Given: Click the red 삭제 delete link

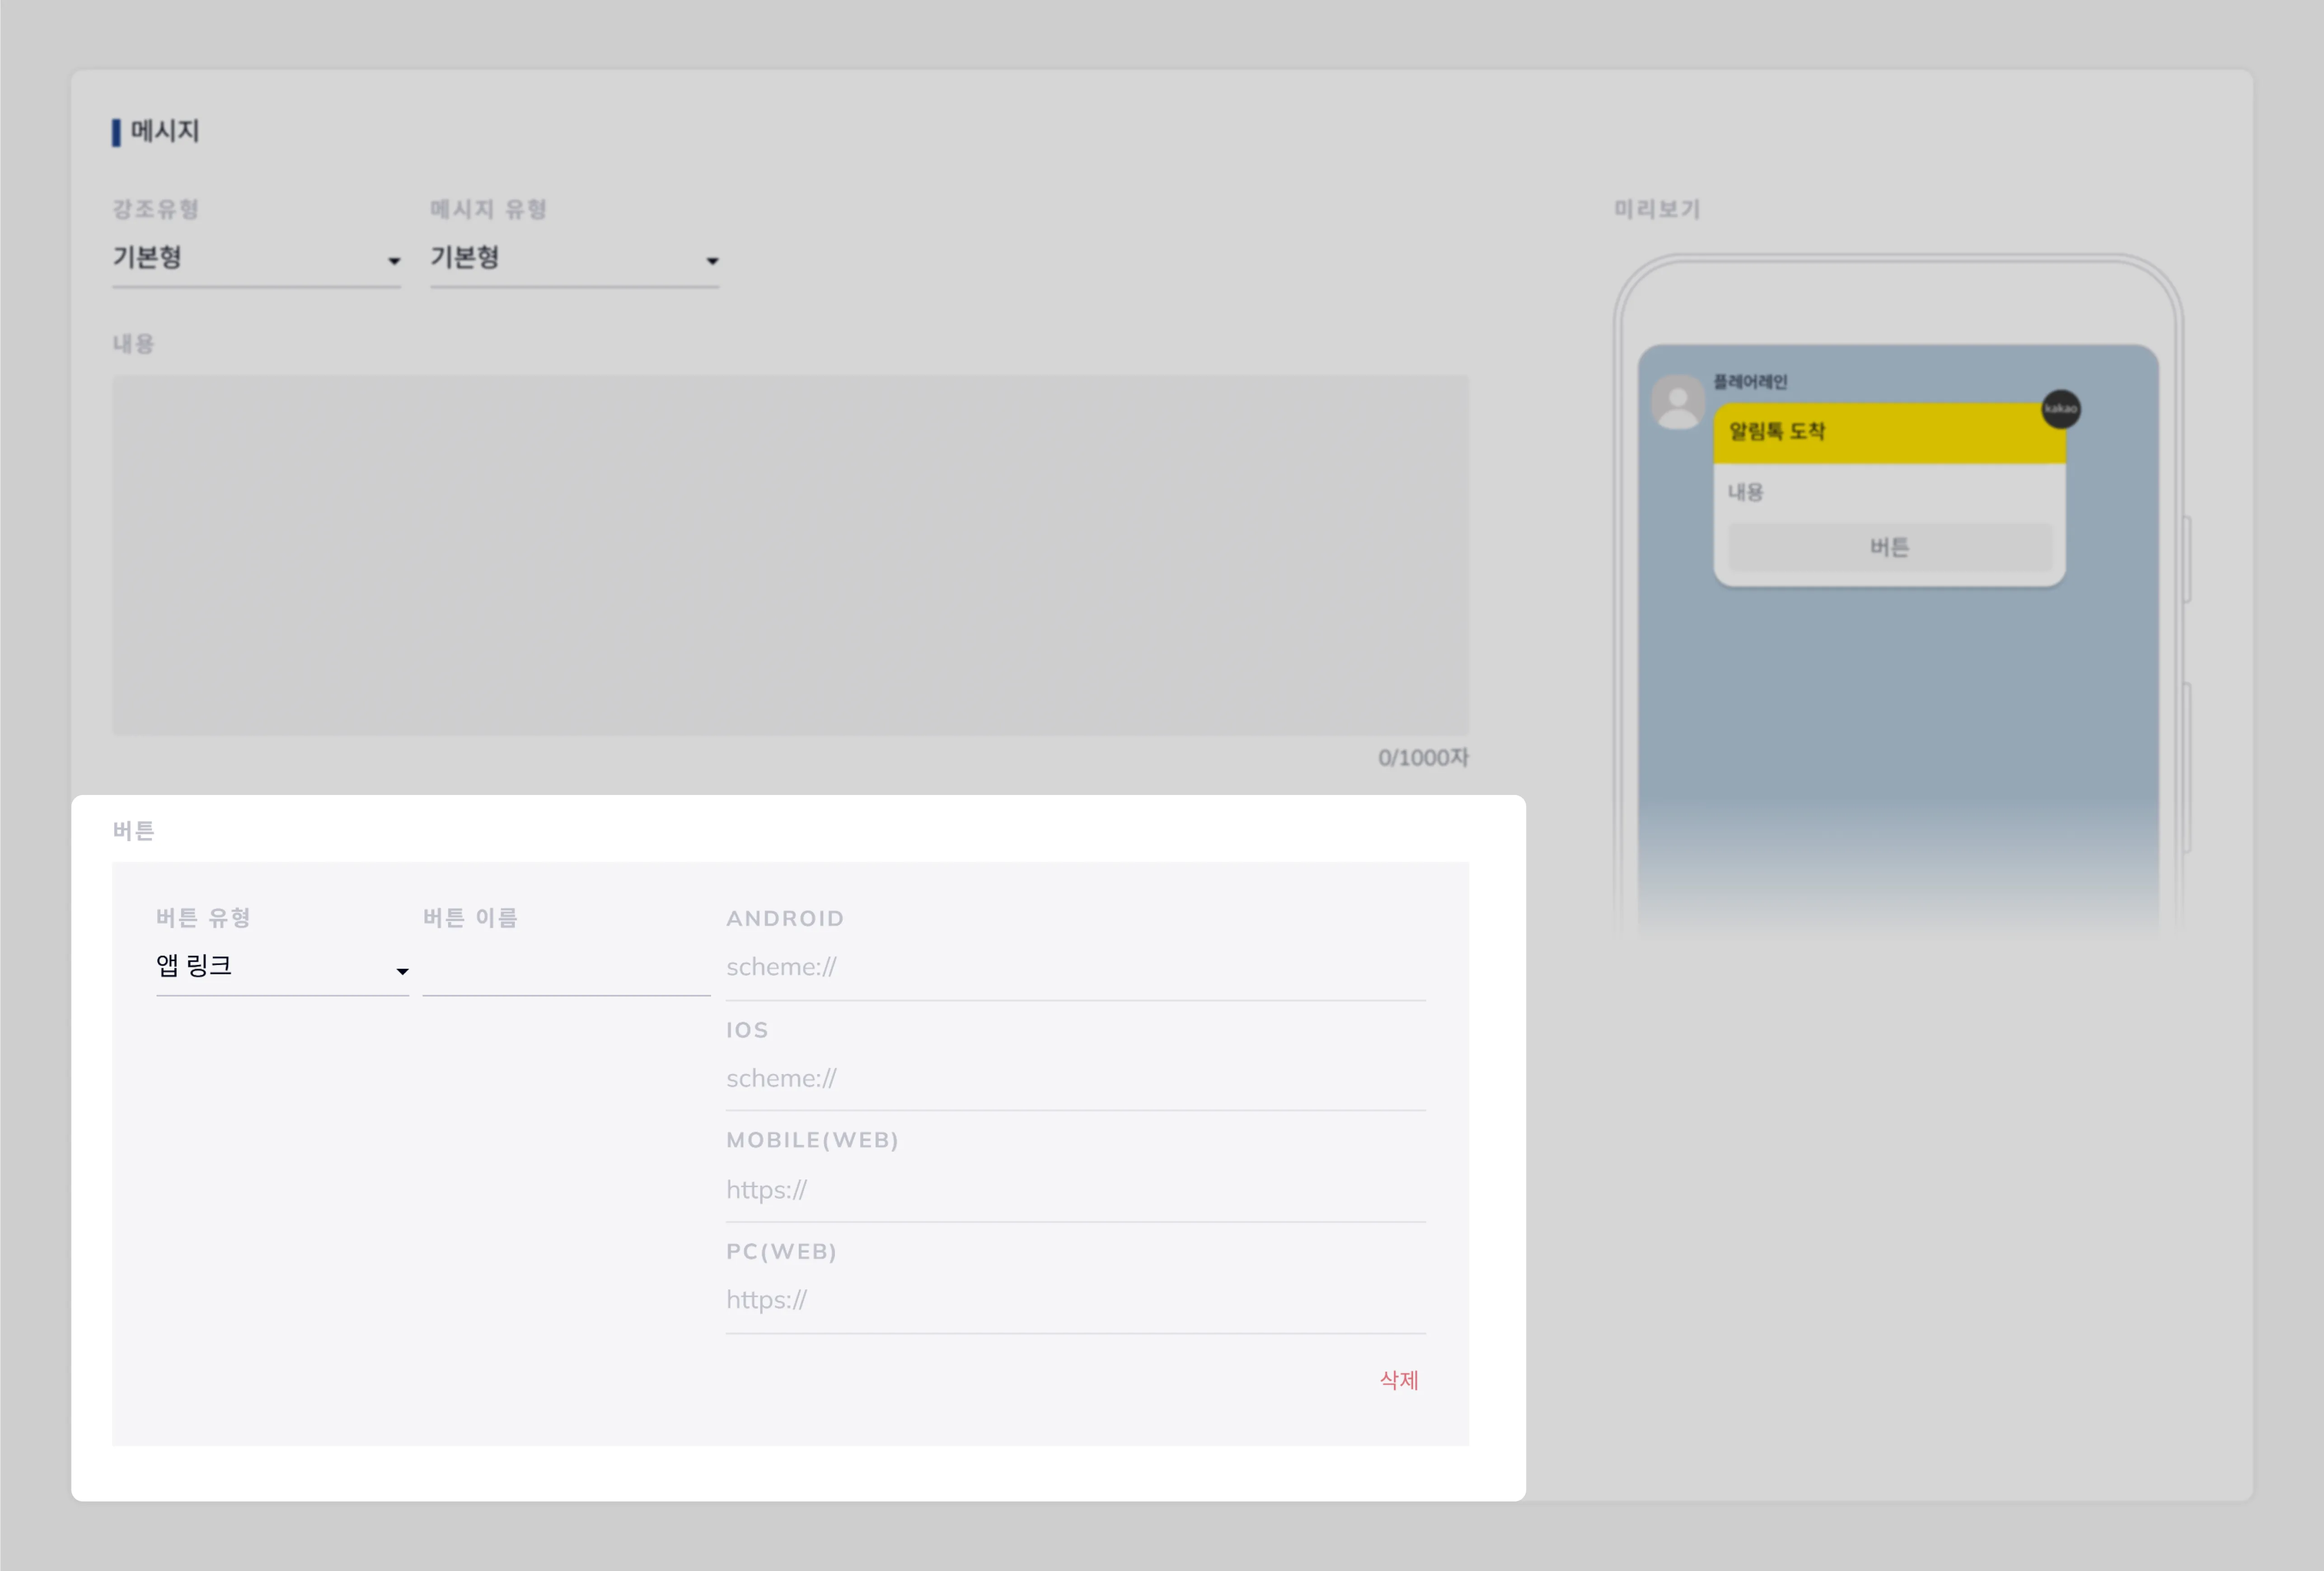Looking at the screenshot, I should pyautogui.click(x=1399, y=1380).
